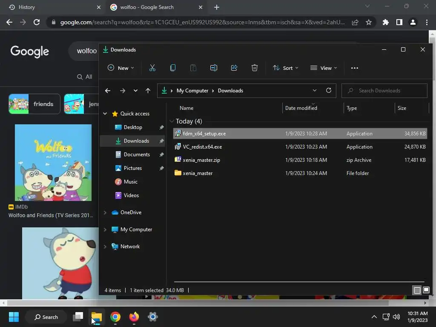This screenshot has height=327, width=436.
Task: Open the New item dropdown
Action: (x=121, y=68)
